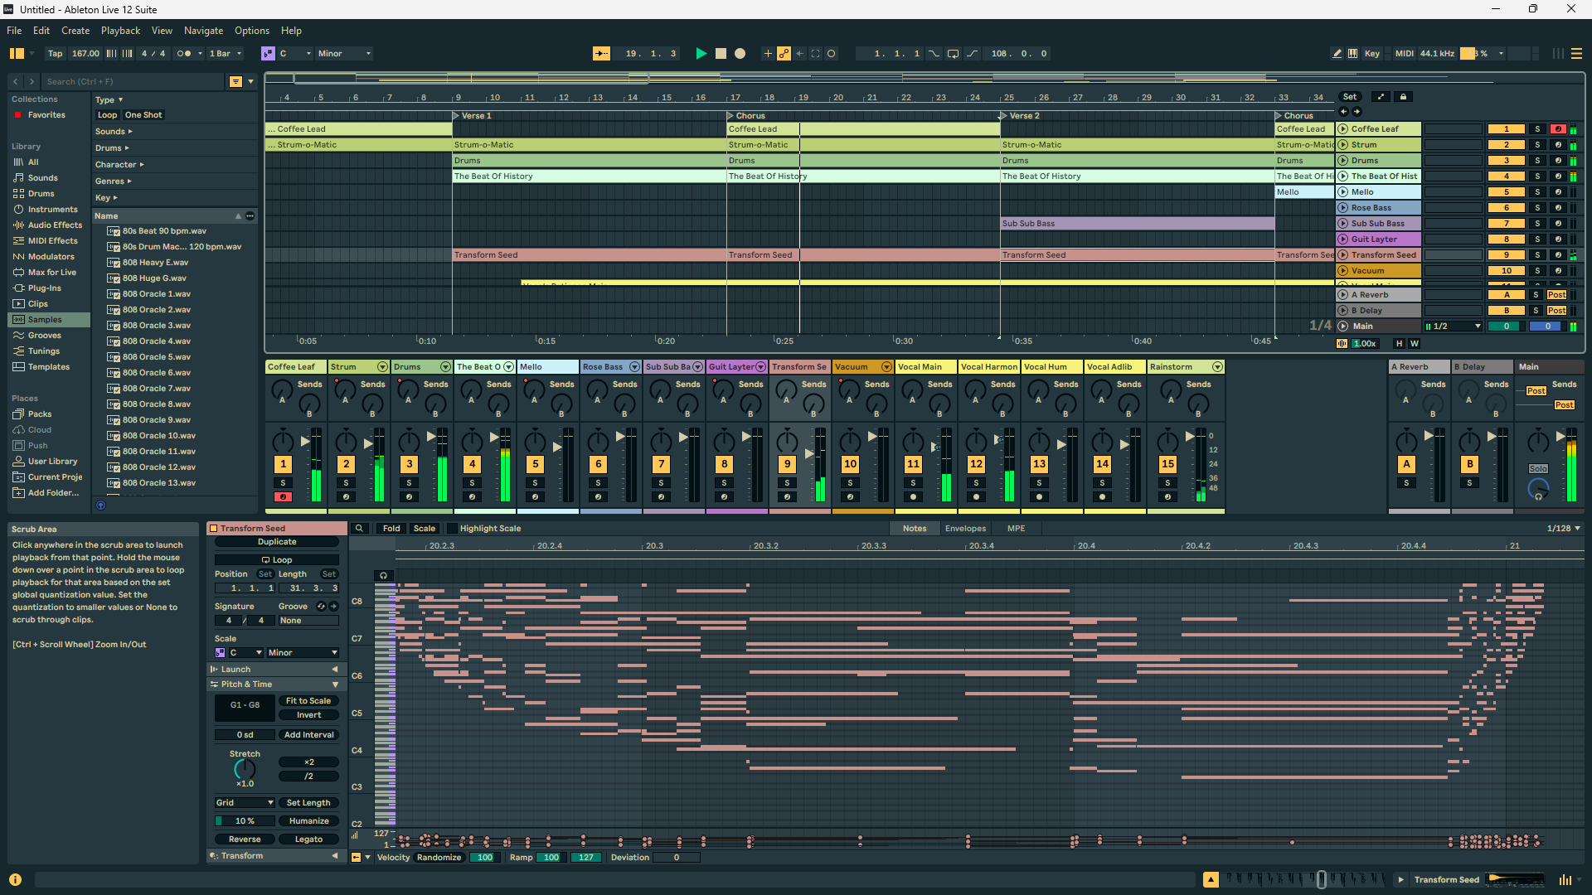Select the Draw Mode pencil tool
The width and height of the screenshot is (1592, 895).
pos(1336,53)
